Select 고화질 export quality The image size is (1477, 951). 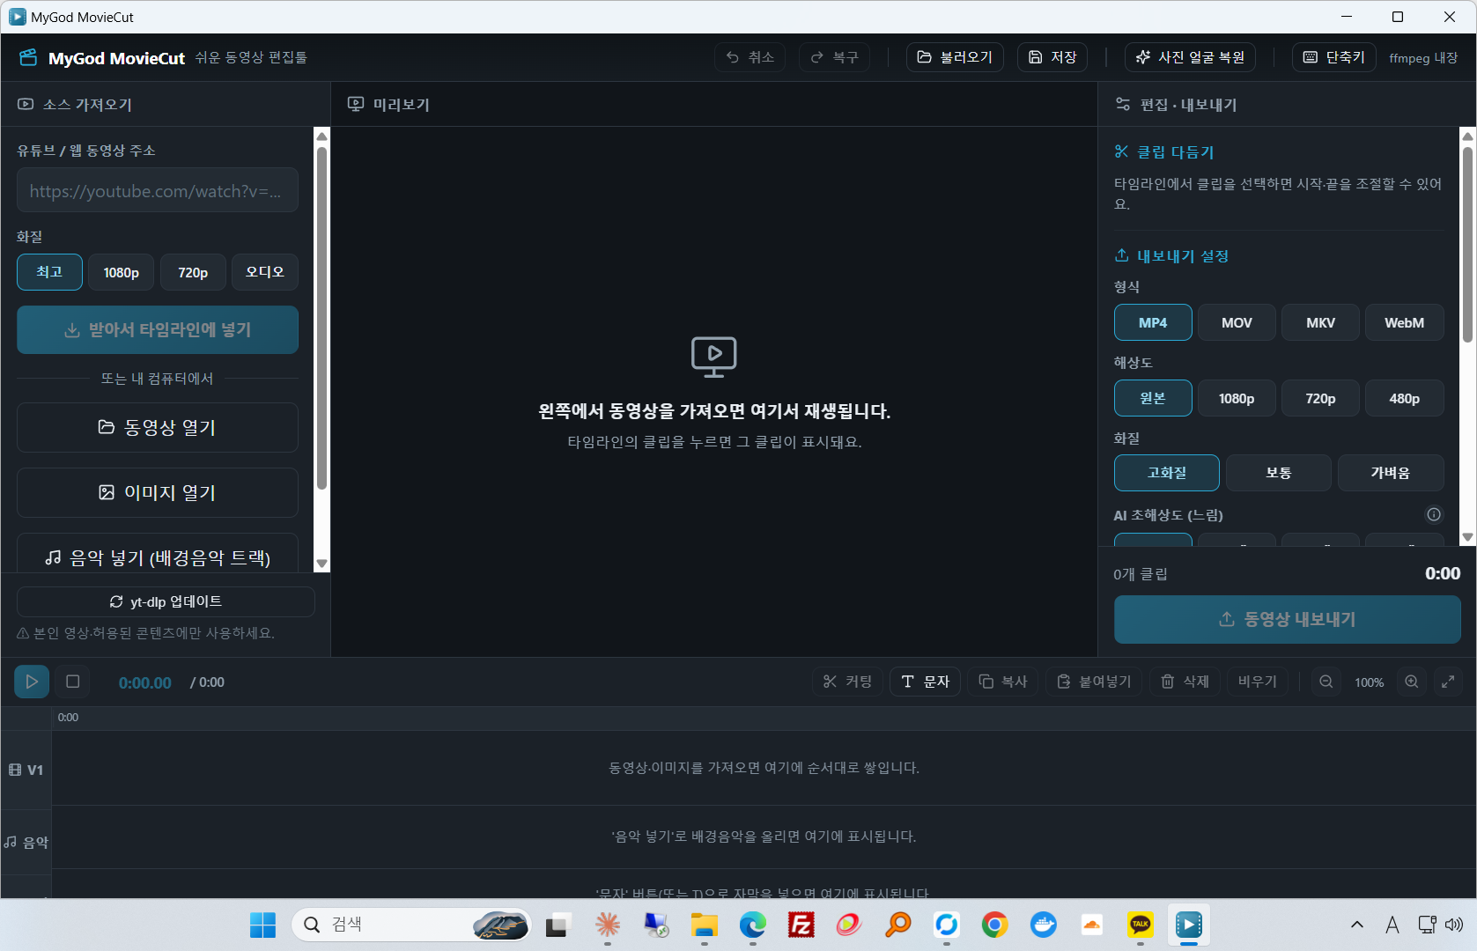click(x=1167, y=473)
